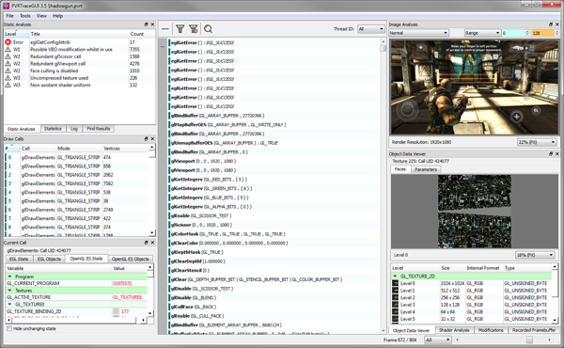Close the Image Analysis panel
Viewport: 564px width, 348px height.
[x=557, y=24]
